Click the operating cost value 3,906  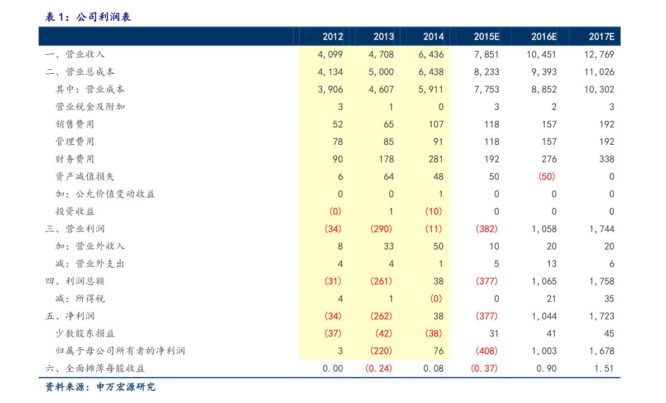click(x=330, y=89)
